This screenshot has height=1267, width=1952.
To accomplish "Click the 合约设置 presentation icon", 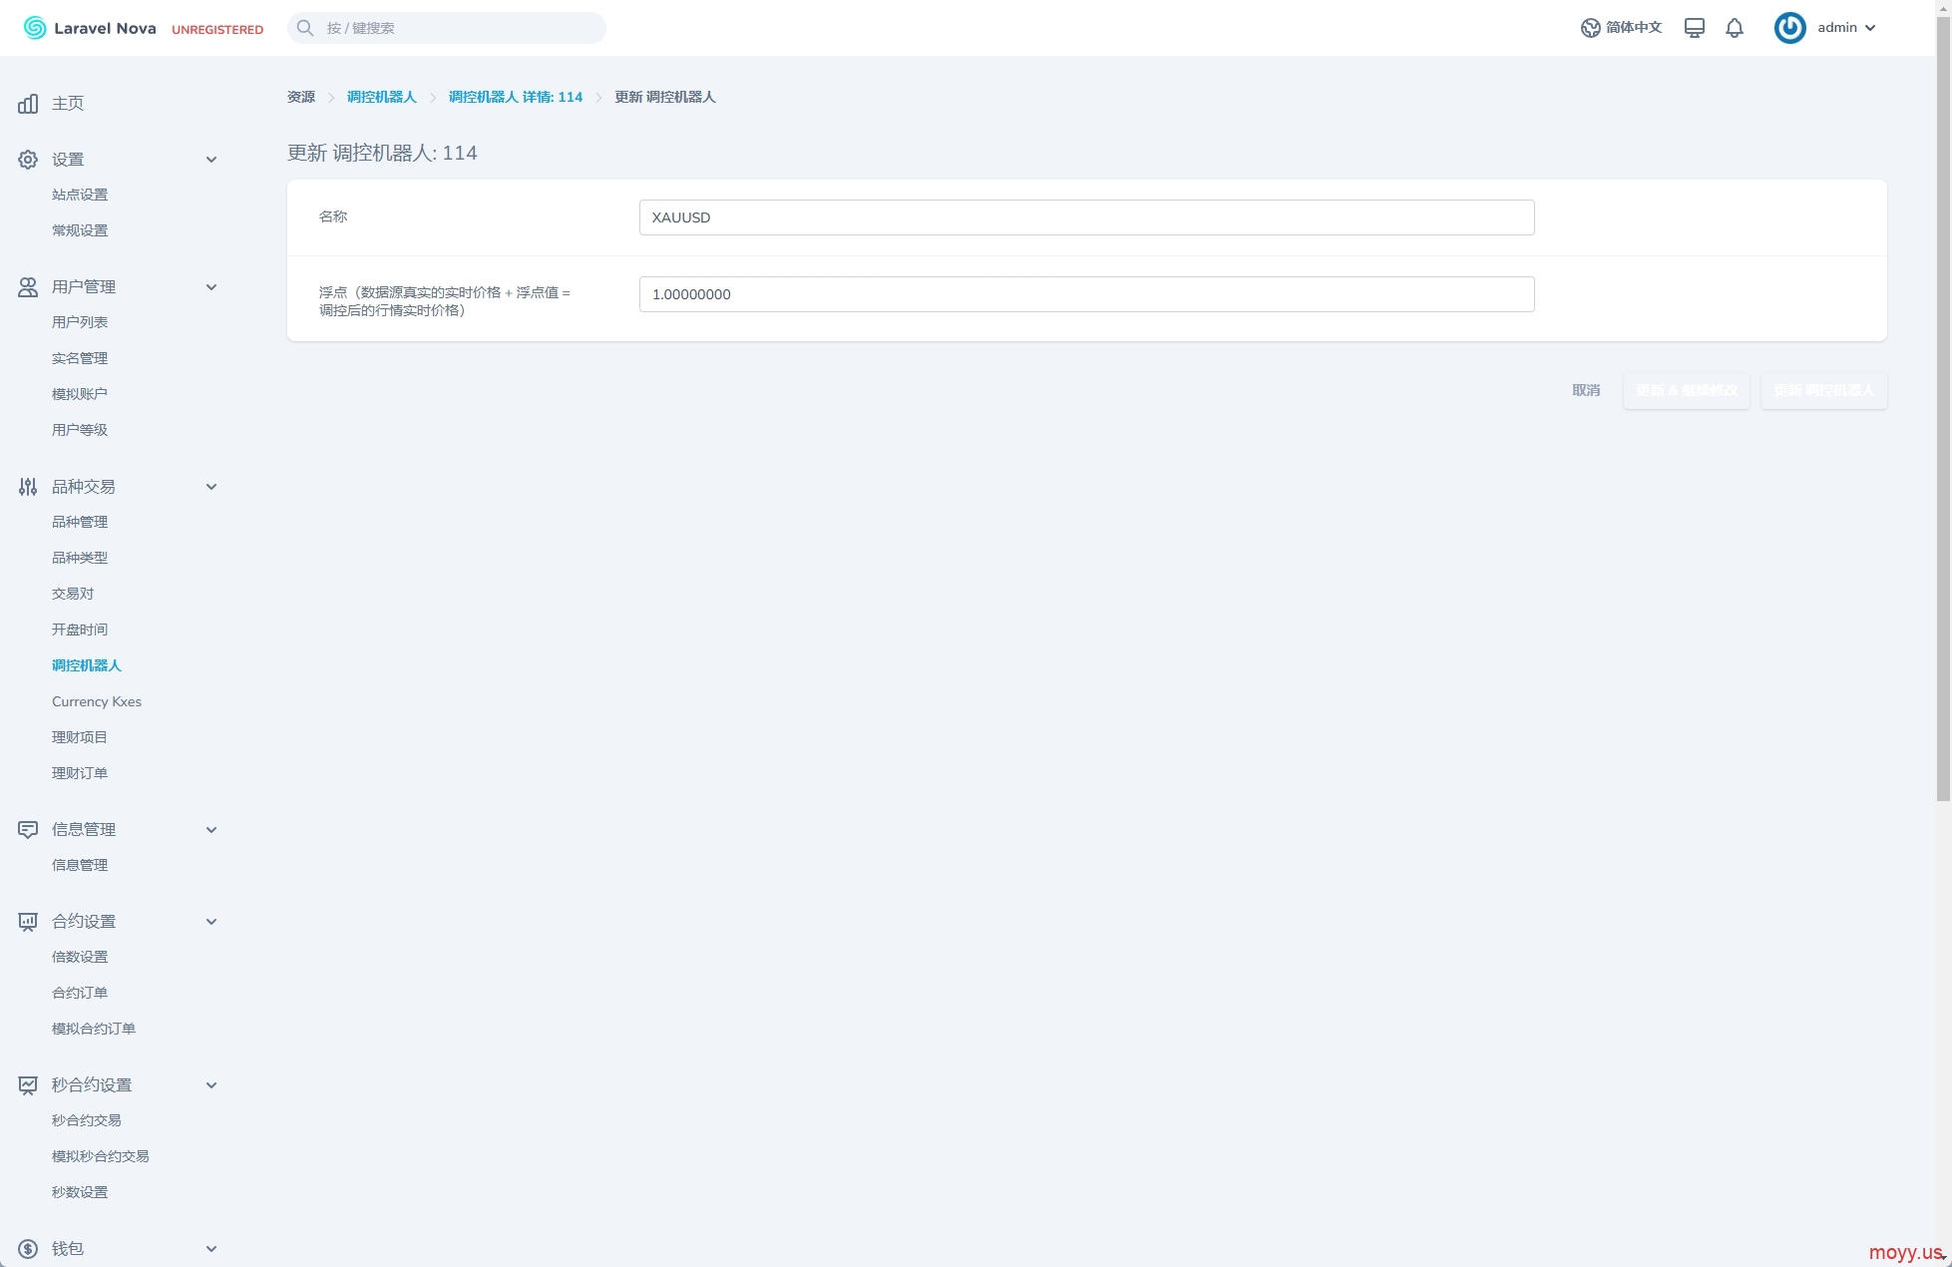I will click(x=28, y=922).
